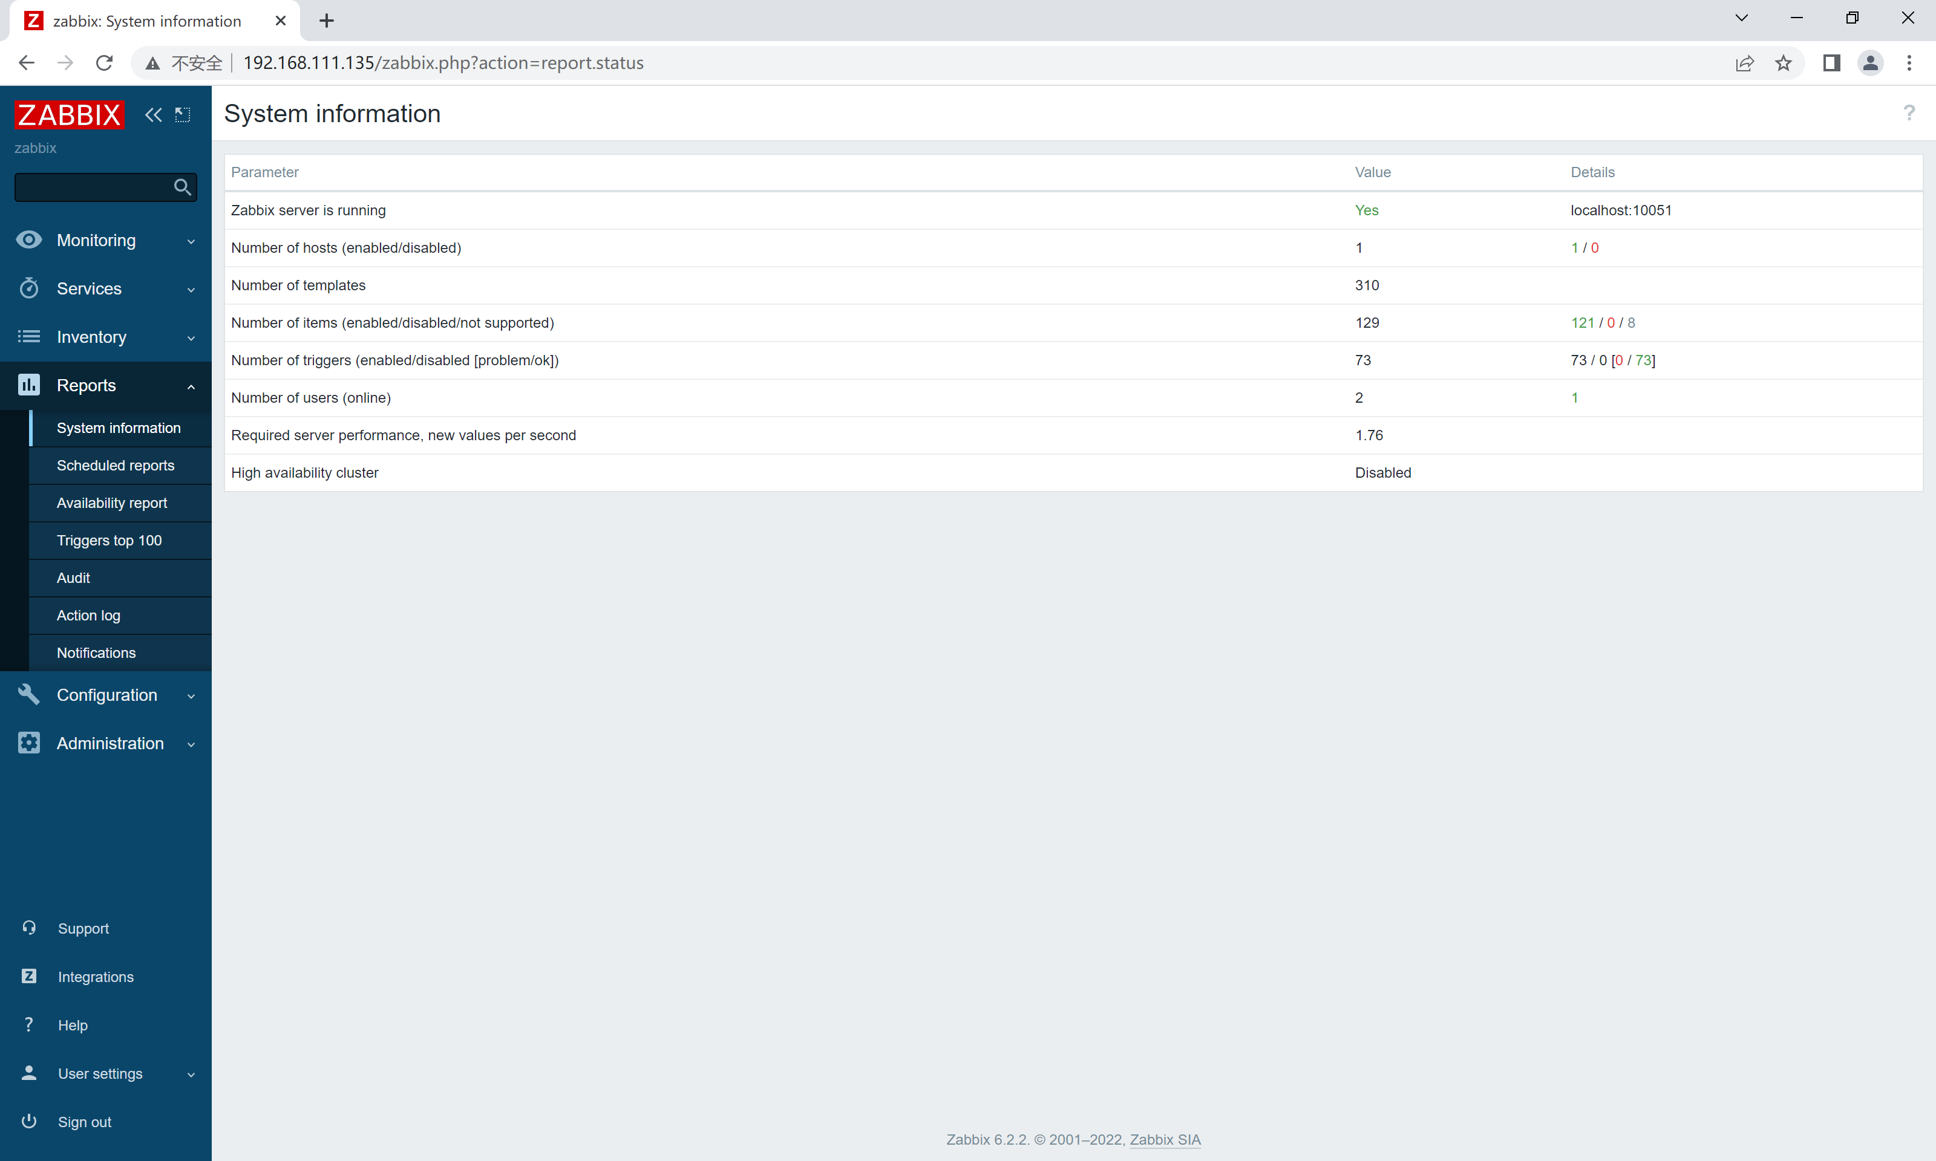Expand the Services menu chevron
Viewport: 1936px width, 1161px height.
pyautogui.click(x=191, y=290)
